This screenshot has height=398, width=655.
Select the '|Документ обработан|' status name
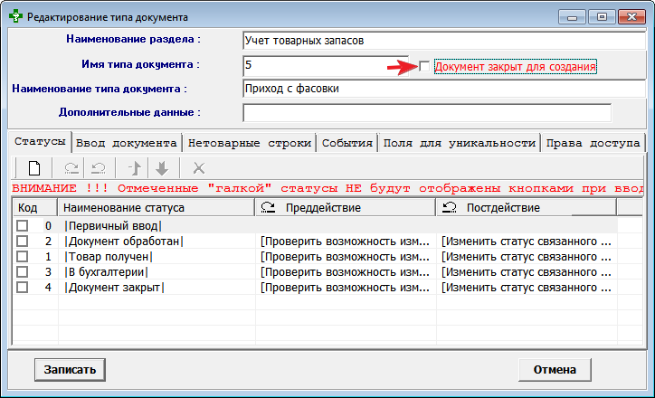click(124, 242)
